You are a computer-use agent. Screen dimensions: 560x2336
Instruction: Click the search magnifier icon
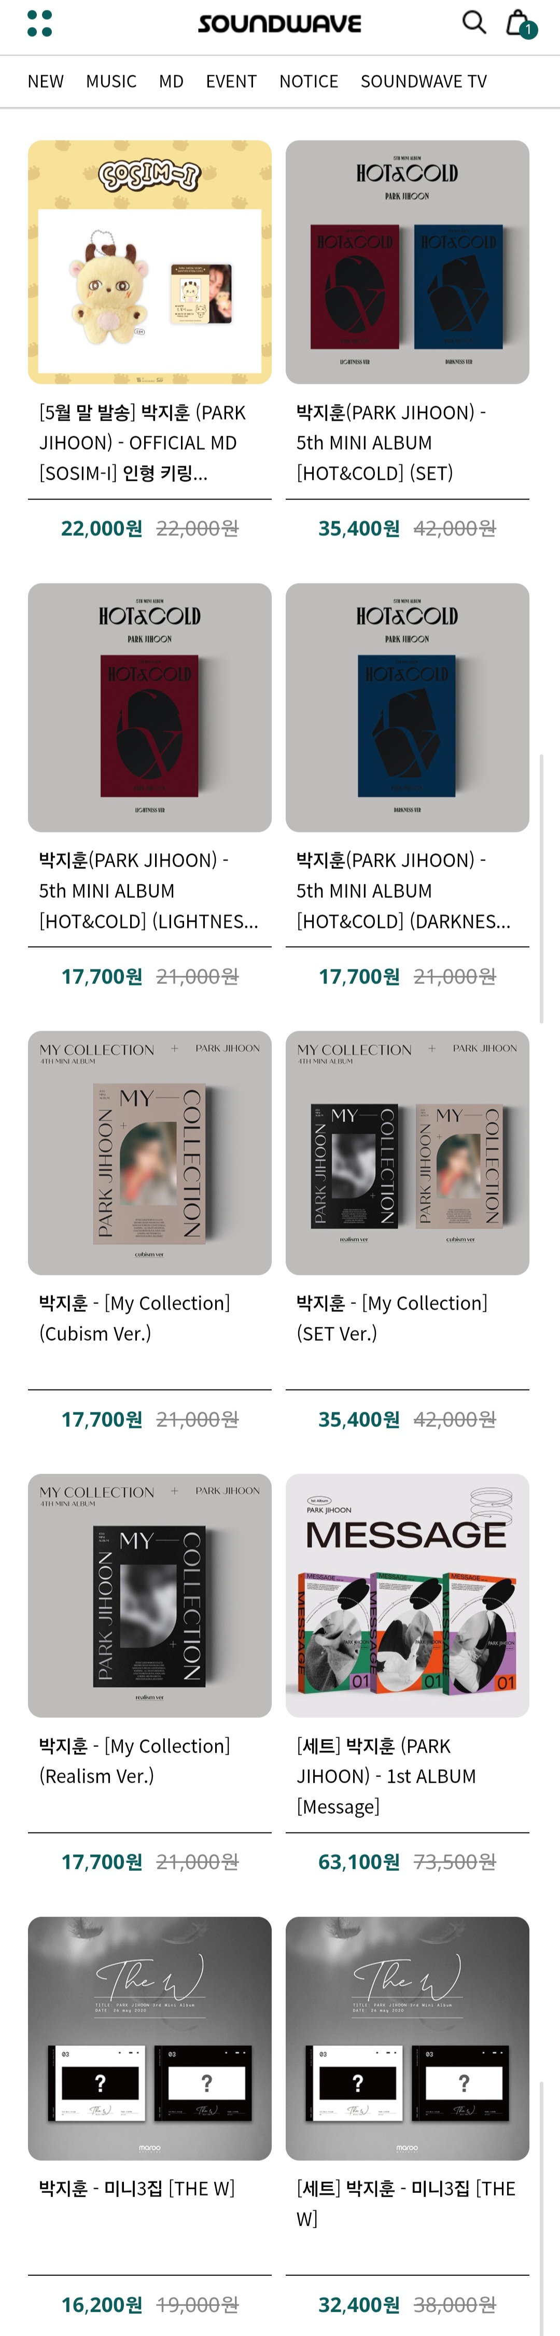click(x=473, y=22)
